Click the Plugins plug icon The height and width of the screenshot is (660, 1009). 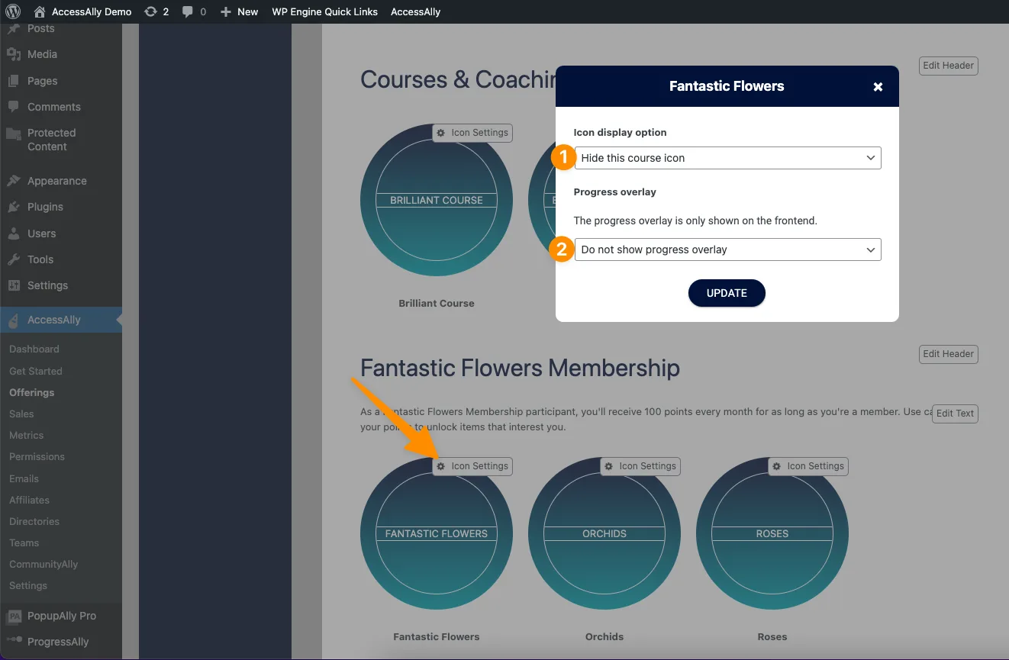pos(14,207)
